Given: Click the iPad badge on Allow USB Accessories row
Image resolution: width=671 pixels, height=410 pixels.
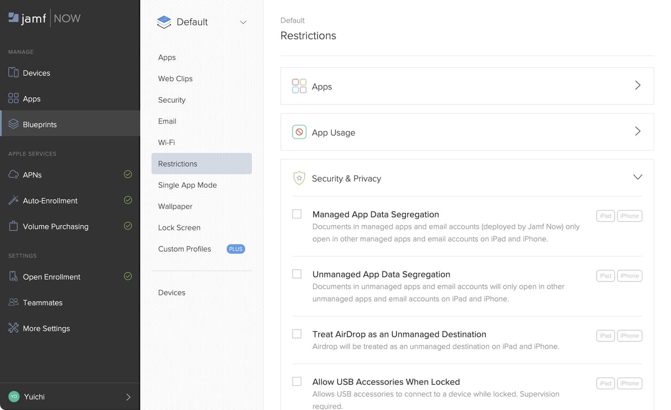Looking at the screenshot, I should [x=606, y=383].
